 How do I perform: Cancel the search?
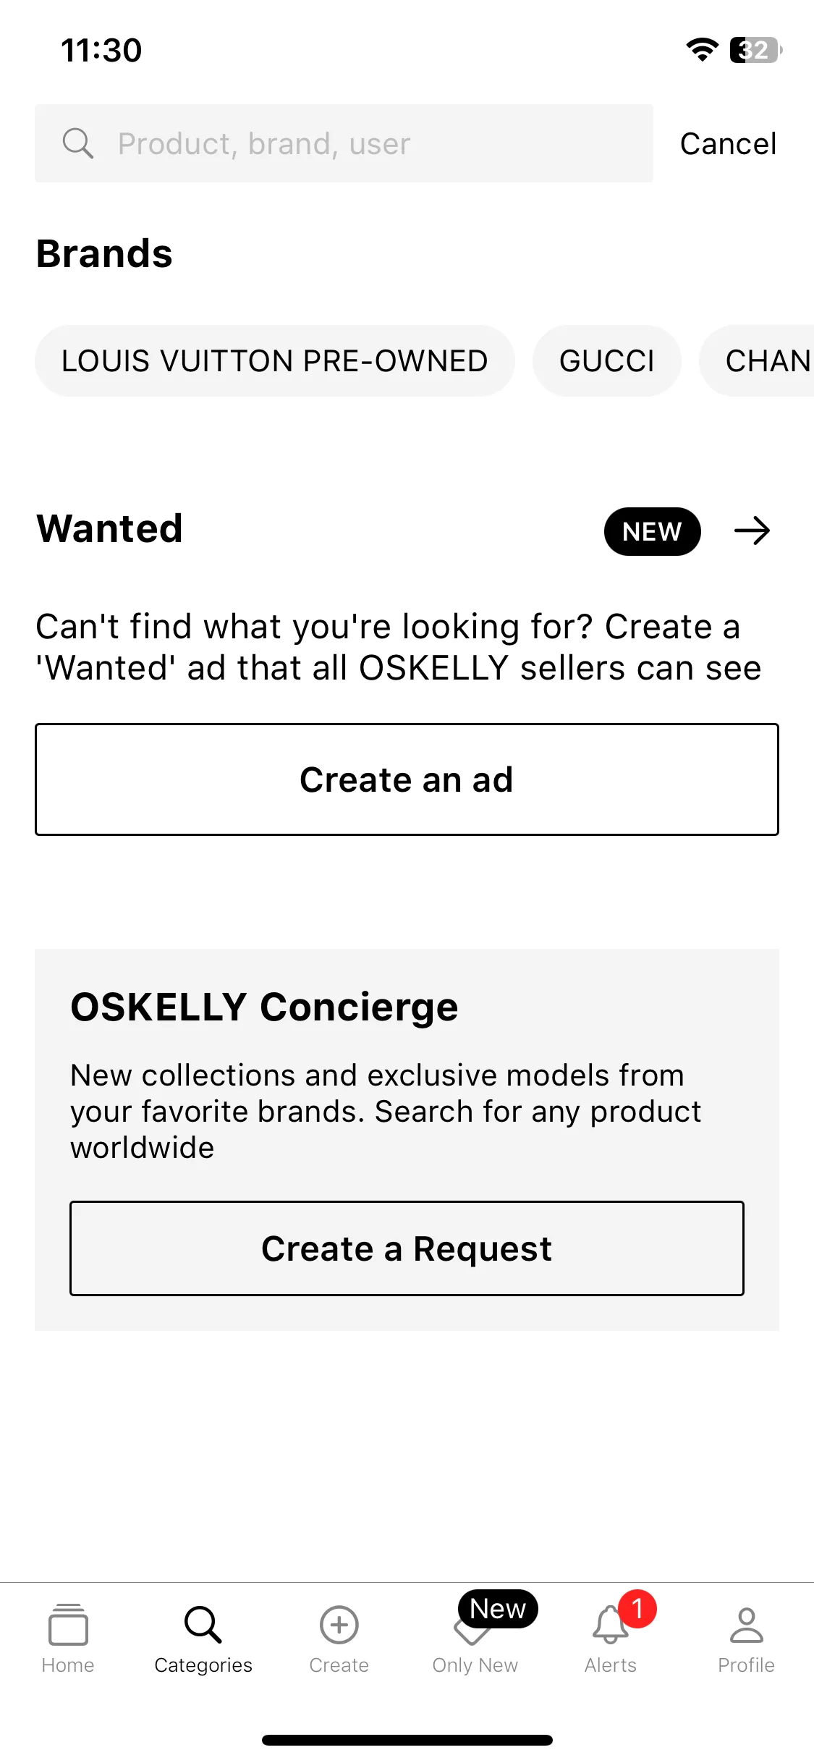(728, 143)
